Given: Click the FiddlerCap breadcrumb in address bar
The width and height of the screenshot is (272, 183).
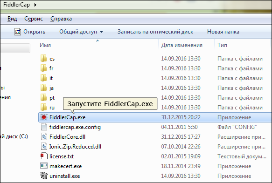Looking at the screenshot, I should 16,5.
